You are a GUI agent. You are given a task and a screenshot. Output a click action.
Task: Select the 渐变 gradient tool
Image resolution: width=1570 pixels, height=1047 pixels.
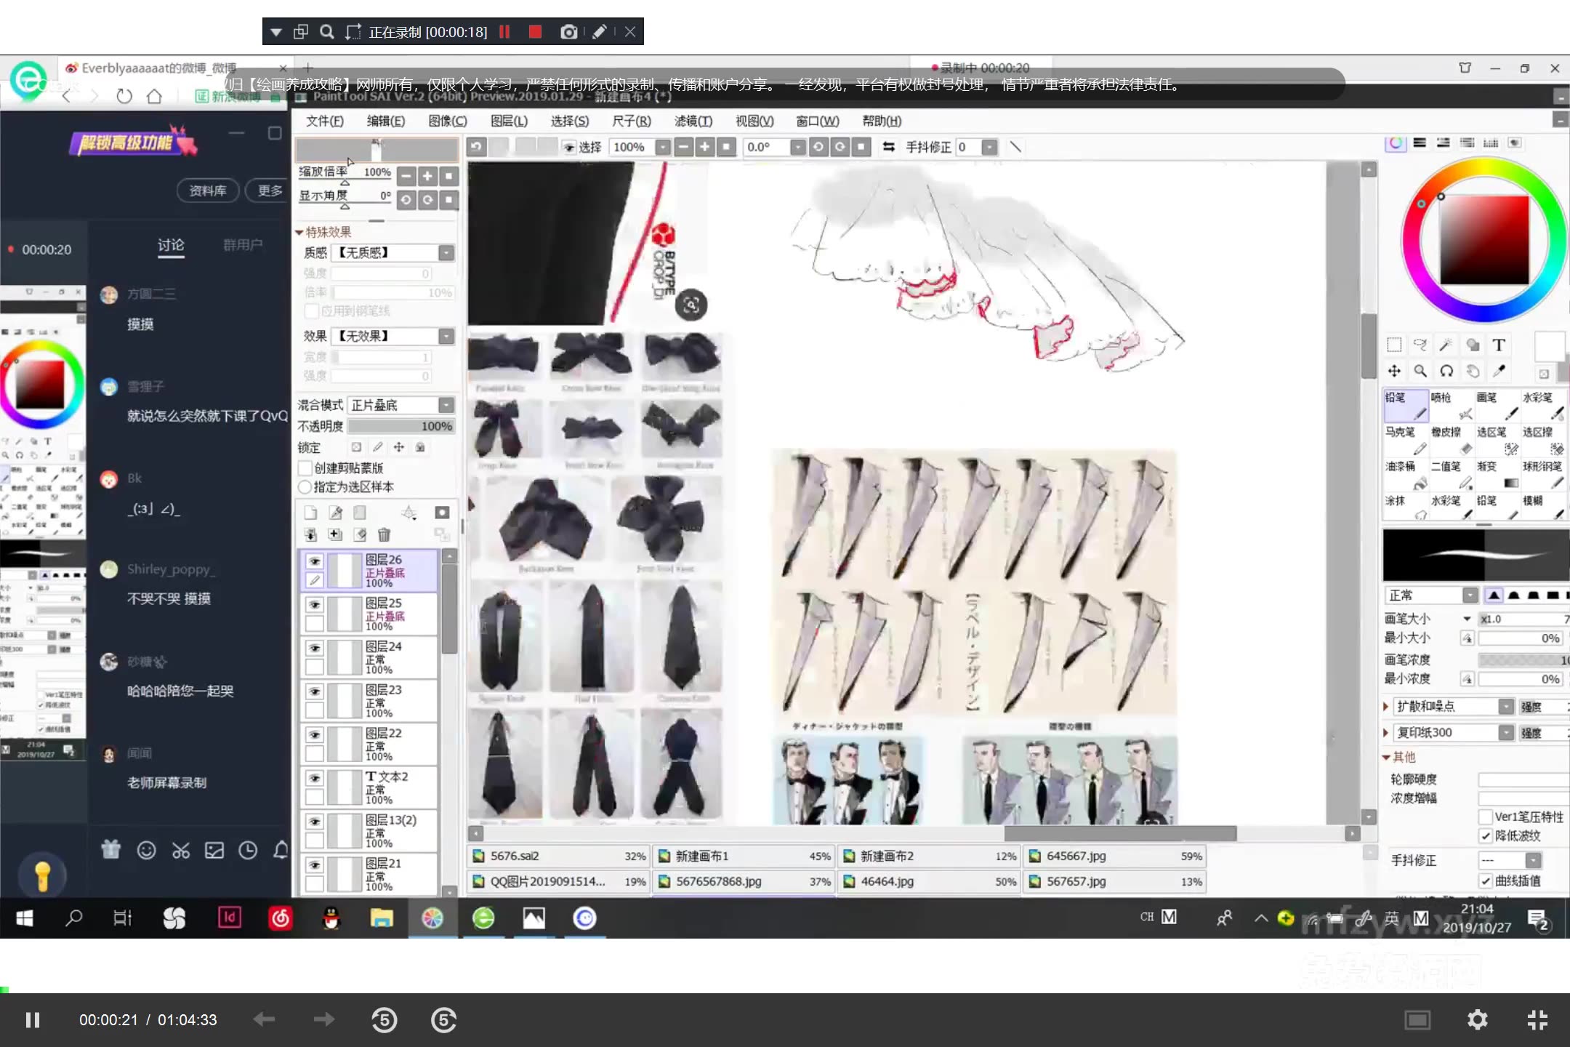tap(1497, 474)
